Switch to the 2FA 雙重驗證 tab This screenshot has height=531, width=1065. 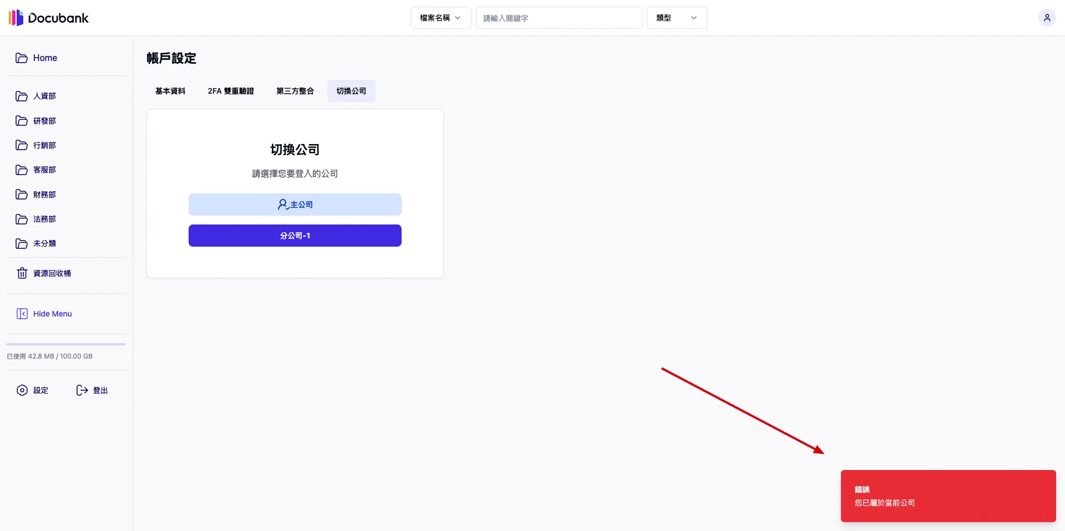pos(231,91)
